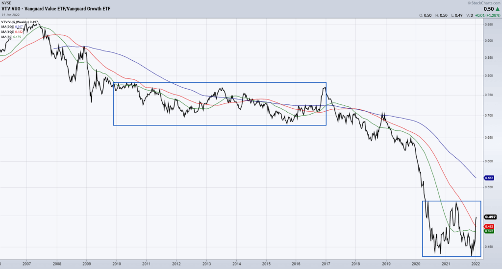Click the 0.600 y-axis label

point(489,161)
